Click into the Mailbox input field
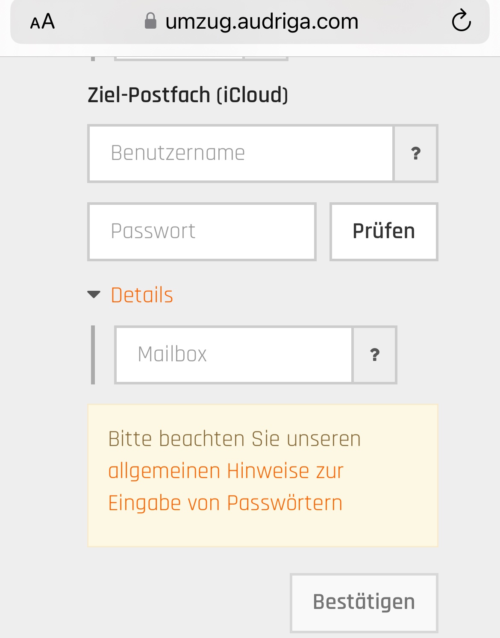This screenshot has height=638, width=500. pyautogui.click(x=234, y=354)
